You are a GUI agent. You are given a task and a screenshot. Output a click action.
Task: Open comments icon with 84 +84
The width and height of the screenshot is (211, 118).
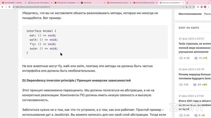[x=195, y=85]
